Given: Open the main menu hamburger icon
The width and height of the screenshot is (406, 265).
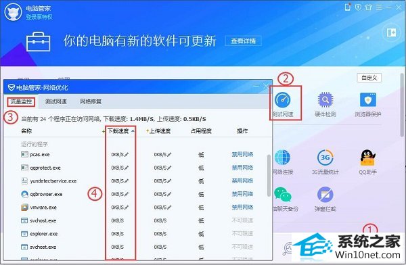Looking at the screenshot, I should tap(379, 7).
